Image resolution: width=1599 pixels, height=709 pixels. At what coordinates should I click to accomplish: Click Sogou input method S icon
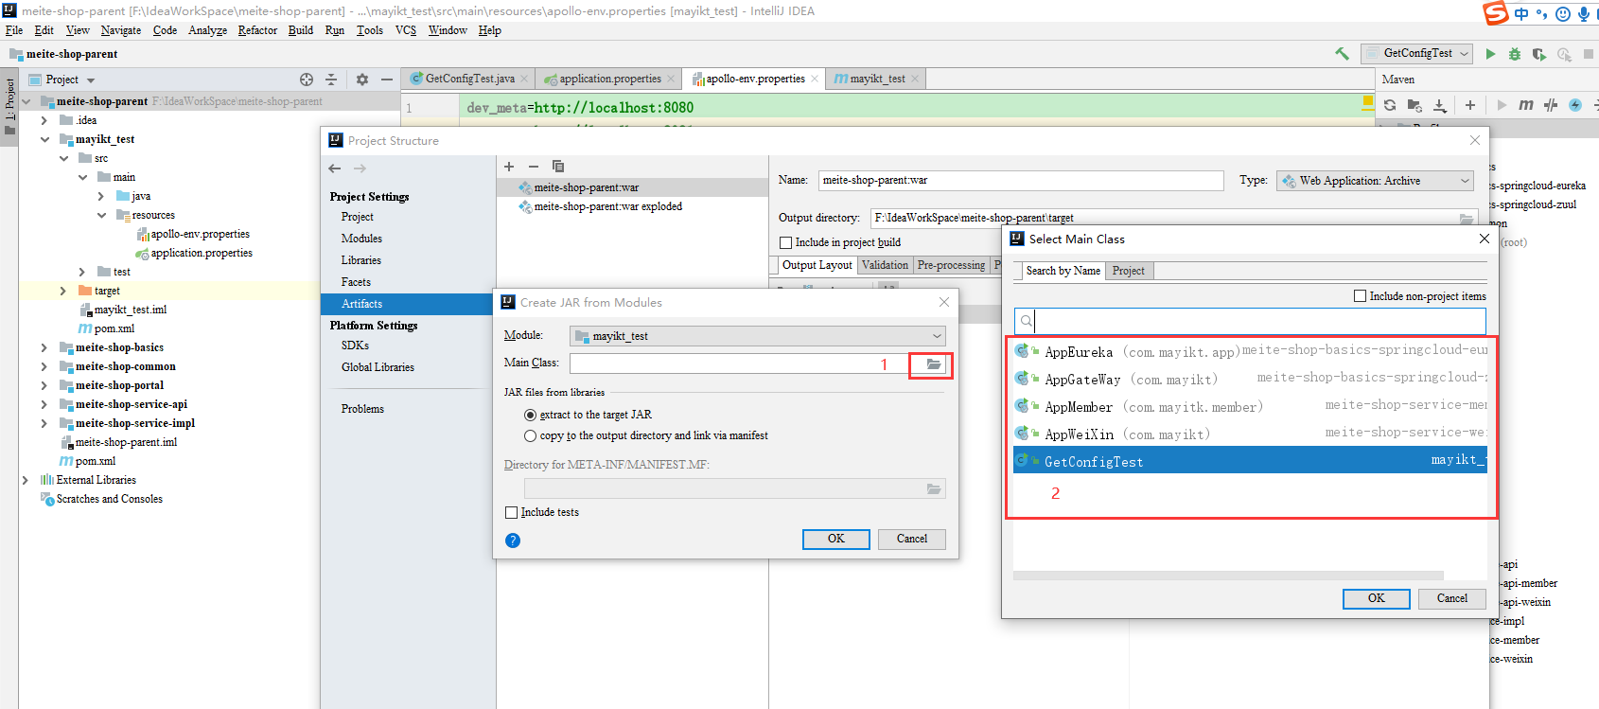pos(1496,12)
